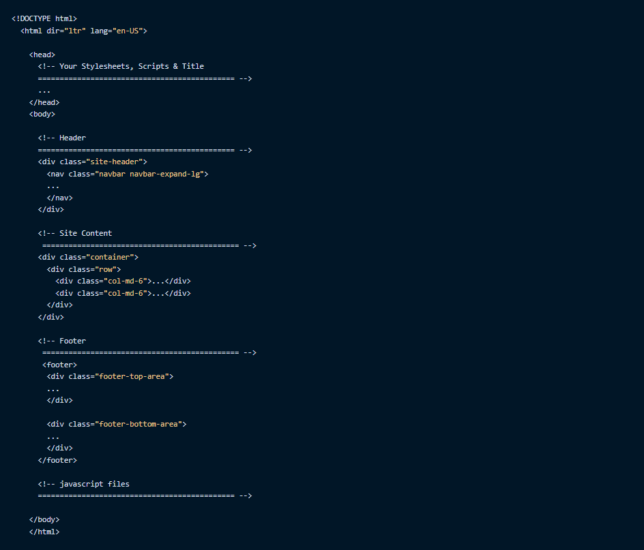The height and width of the screenshot is (550, 644).
Task: Click the DOCTYPE html declaration line
Action: (x=44, y=18)
